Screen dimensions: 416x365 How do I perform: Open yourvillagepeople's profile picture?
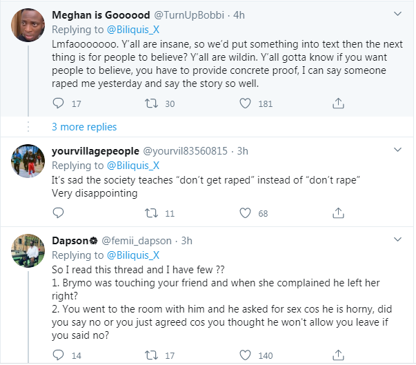tap(28, 161)
